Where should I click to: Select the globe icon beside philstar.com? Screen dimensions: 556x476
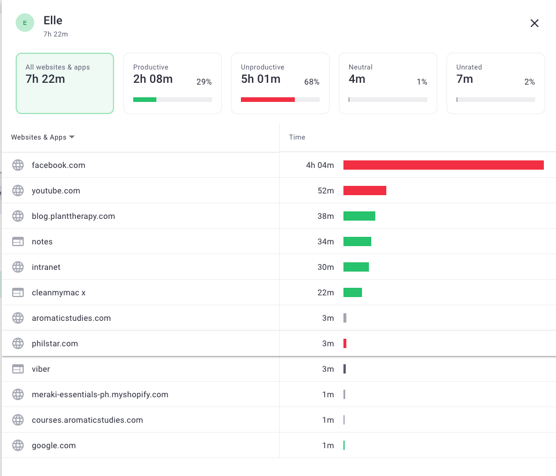[17, 343]
